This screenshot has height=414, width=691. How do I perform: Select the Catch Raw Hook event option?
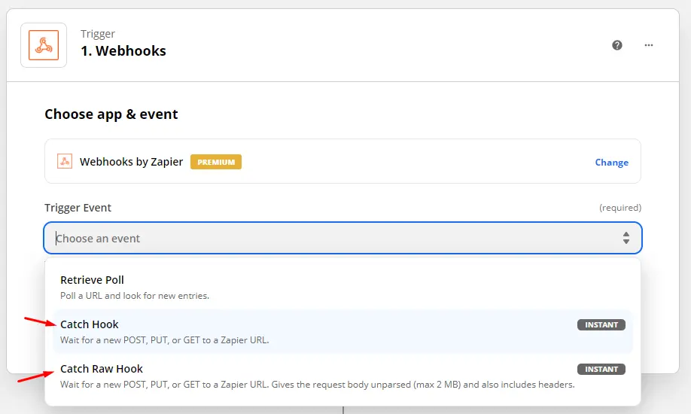[x=342, y=376]
